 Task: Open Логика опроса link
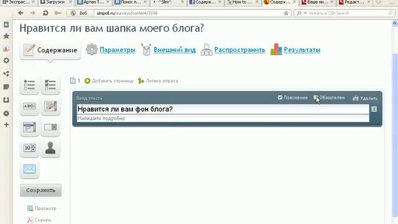[162, 81]
